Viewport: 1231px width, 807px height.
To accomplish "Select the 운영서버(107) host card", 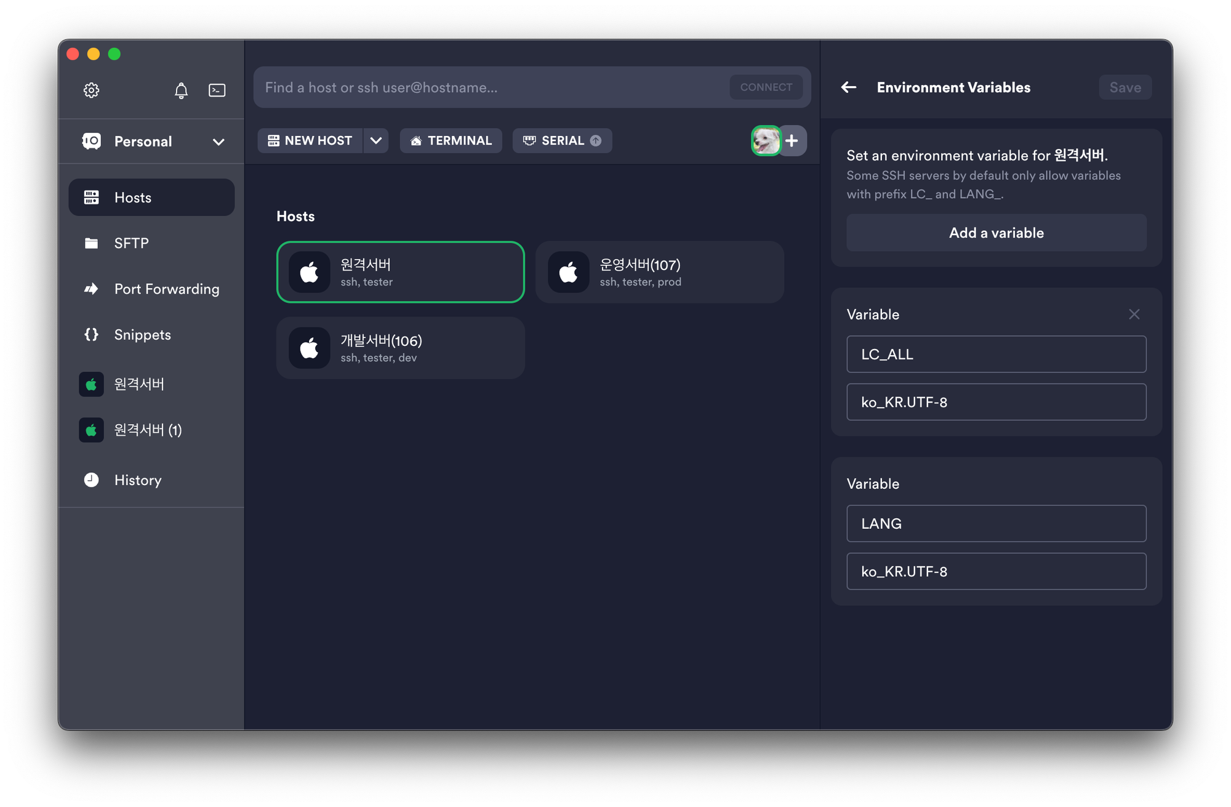I will coord(659,272).
